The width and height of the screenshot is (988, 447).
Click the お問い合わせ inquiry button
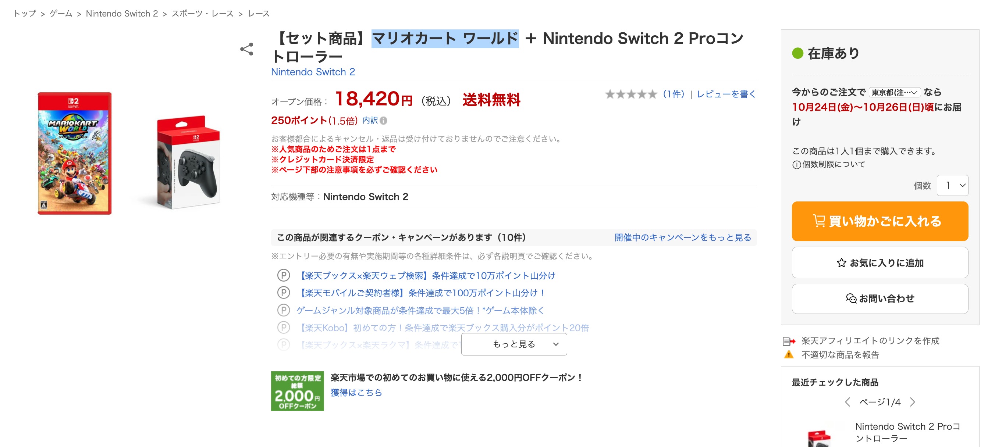pyautogui.click(x=880, y=298)
